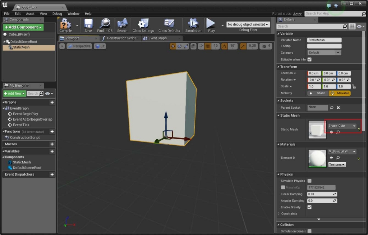Collapse the Transform section
The width and height of the screenshot is (368, 235).
tap(279, 67)
